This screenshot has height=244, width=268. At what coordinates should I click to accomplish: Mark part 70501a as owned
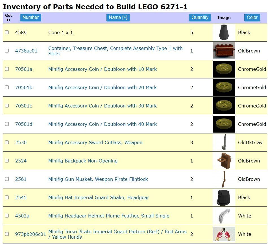[x=7, y=69]
